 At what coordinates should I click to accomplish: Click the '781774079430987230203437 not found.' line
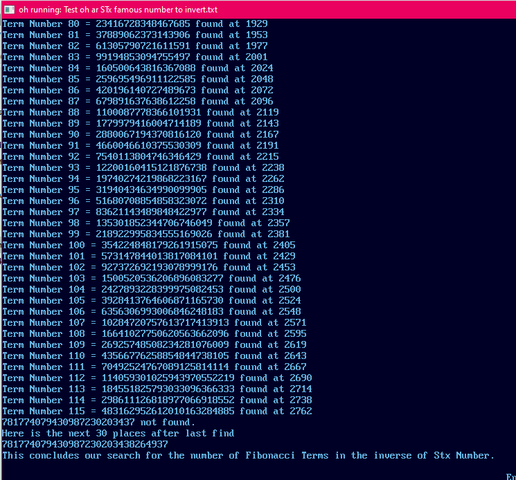[x=99, y=422]
